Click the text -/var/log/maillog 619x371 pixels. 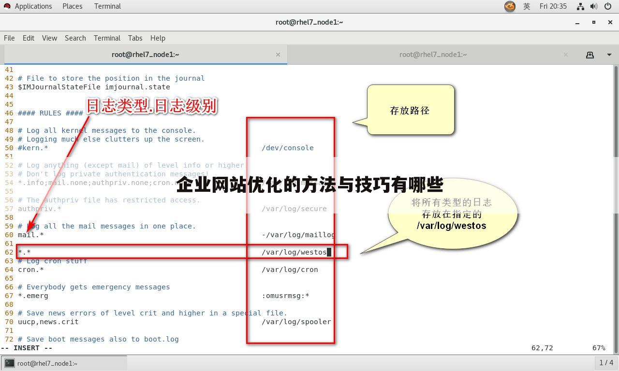(x=298, y=235)
